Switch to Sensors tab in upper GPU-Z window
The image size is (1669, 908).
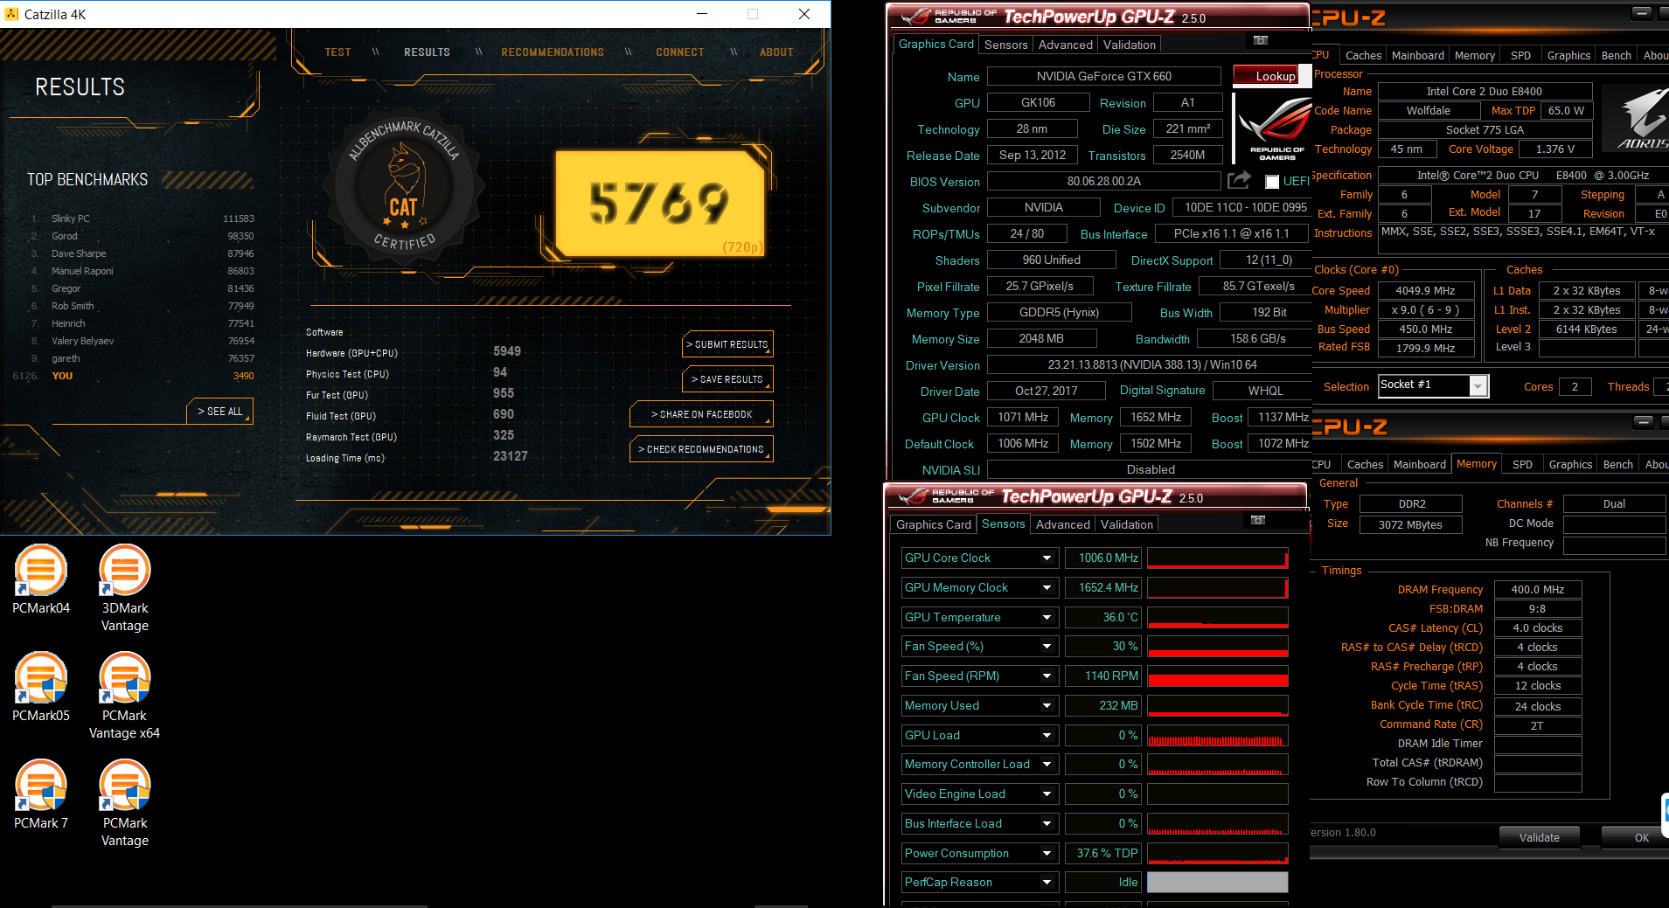click(1005, 45)
